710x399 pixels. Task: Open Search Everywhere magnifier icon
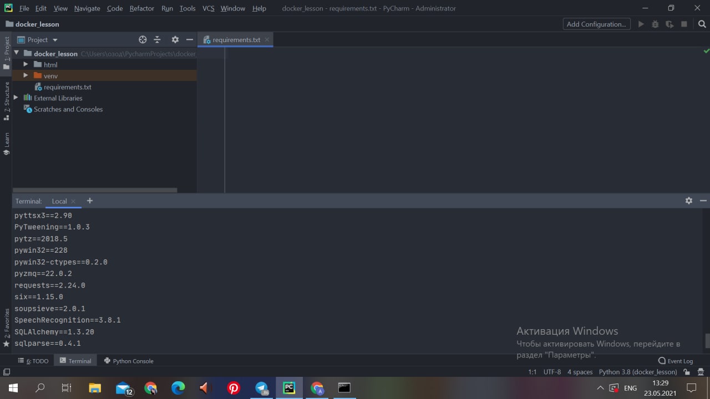point(702,24)
